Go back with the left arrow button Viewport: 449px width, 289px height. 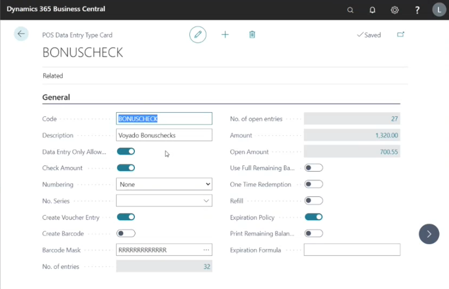[x=21, y=34]
